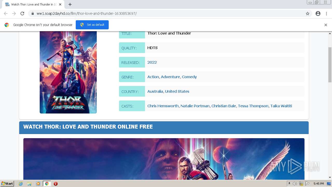332x187 pixels.
Task: Click the large Thor video player banner
Action: click(164, 159)
